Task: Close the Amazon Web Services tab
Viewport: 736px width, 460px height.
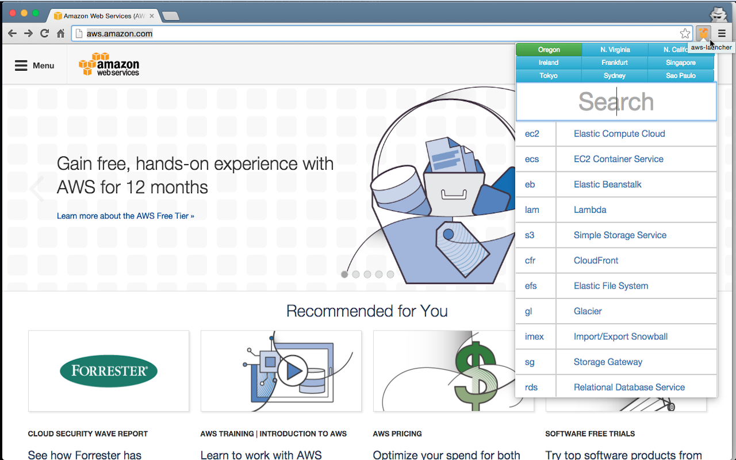Action: [152, 16]
